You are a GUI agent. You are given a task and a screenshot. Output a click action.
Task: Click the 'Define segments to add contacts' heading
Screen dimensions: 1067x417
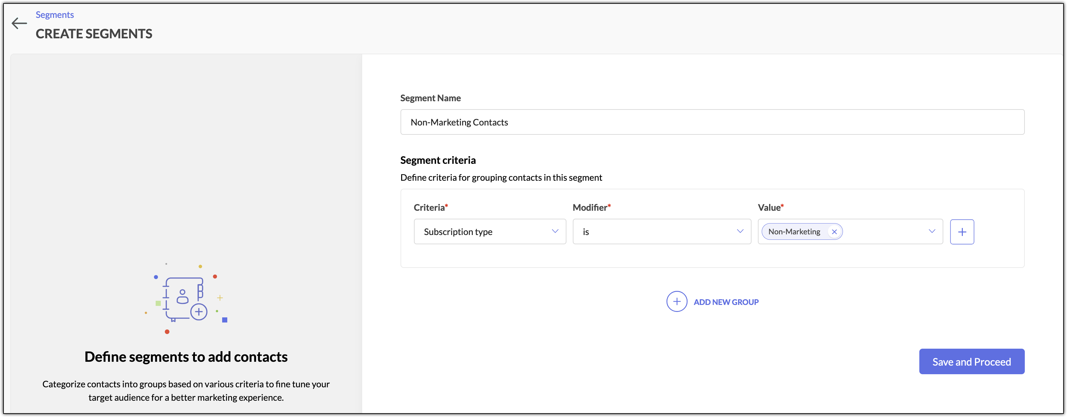(186, 357)
